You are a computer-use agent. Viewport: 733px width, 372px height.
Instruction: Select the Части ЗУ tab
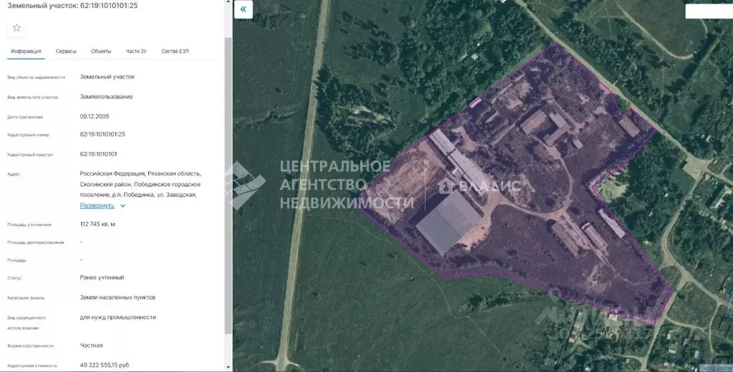pyautogui.click(x=136, y=52)
